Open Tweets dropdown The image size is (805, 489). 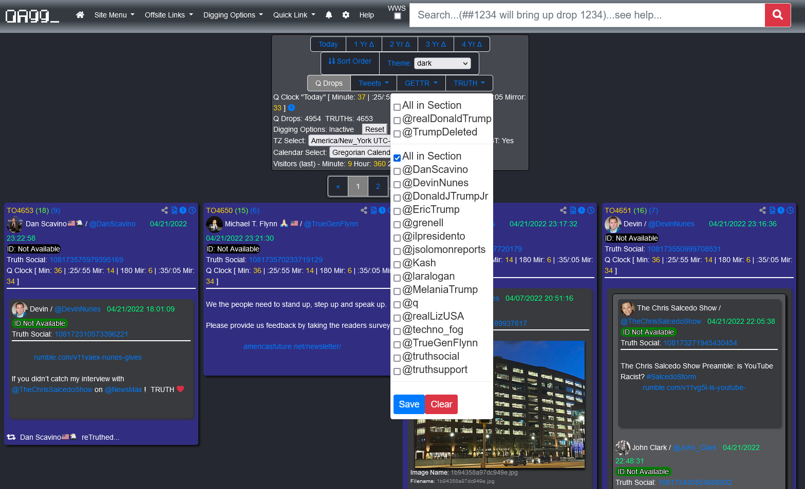[x=373, y=83]
